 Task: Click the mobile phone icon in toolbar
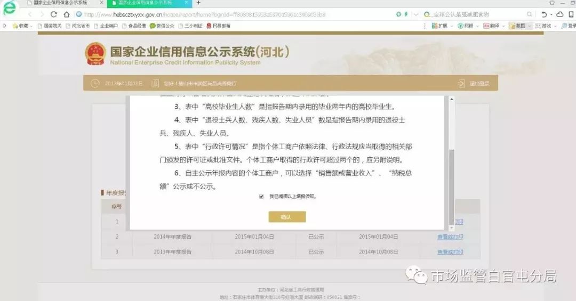[571, 14]
